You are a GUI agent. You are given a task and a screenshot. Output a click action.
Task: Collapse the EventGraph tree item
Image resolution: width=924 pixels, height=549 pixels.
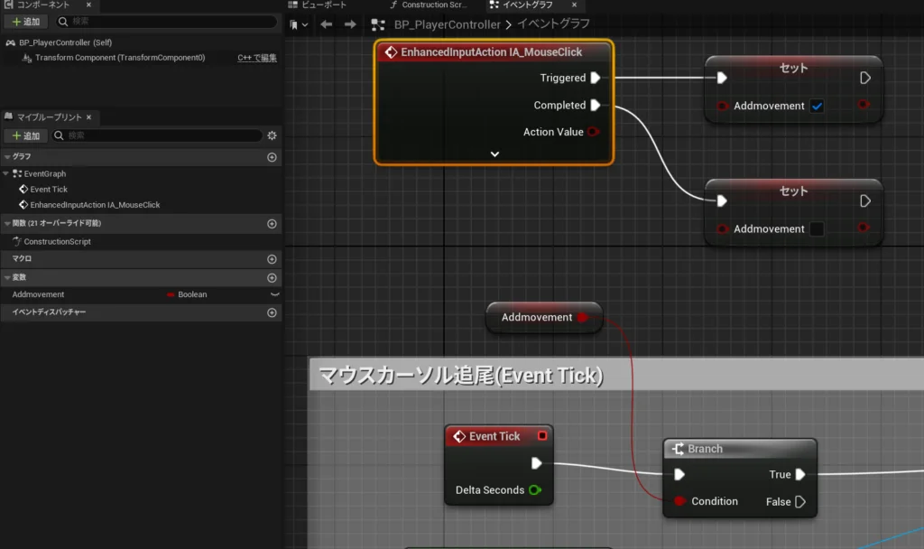coord(7,173)
